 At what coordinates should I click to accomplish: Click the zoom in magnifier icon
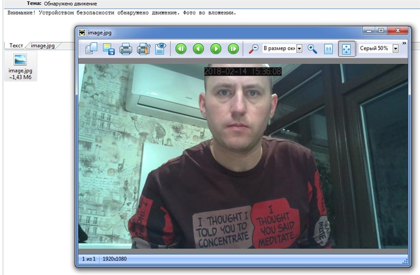(x=312, y=49)
